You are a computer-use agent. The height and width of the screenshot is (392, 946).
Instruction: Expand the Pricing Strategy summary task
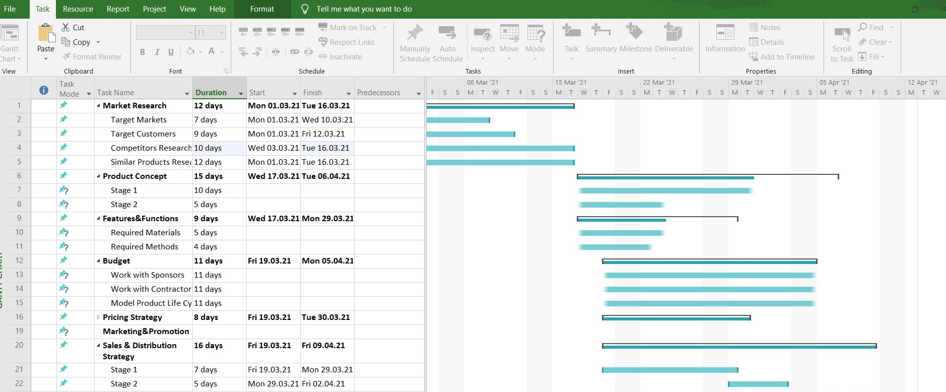click(98, 317)
